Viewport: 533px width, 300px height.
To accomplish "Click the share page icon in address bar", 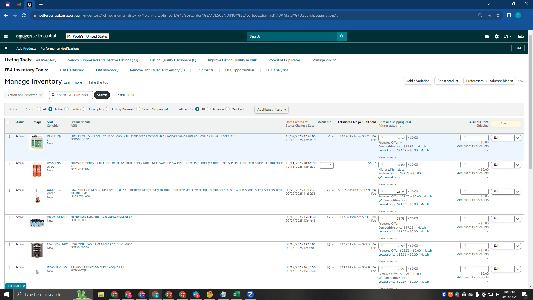I will coord(489,15).
